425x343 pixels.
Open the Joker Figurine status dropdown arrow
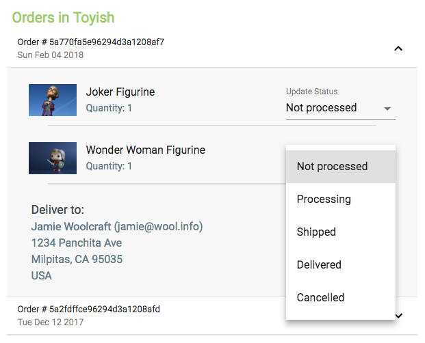coord(387,109)
